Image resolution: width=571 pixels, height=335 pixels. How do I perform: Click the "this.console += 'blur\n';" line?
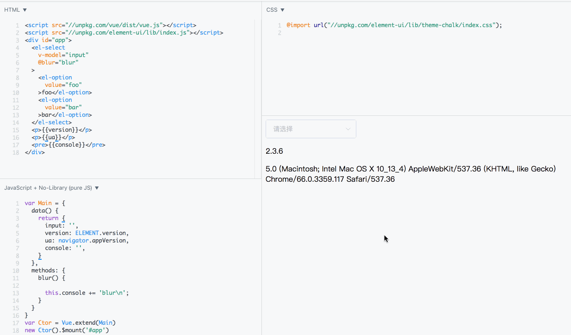pos(87,293)
